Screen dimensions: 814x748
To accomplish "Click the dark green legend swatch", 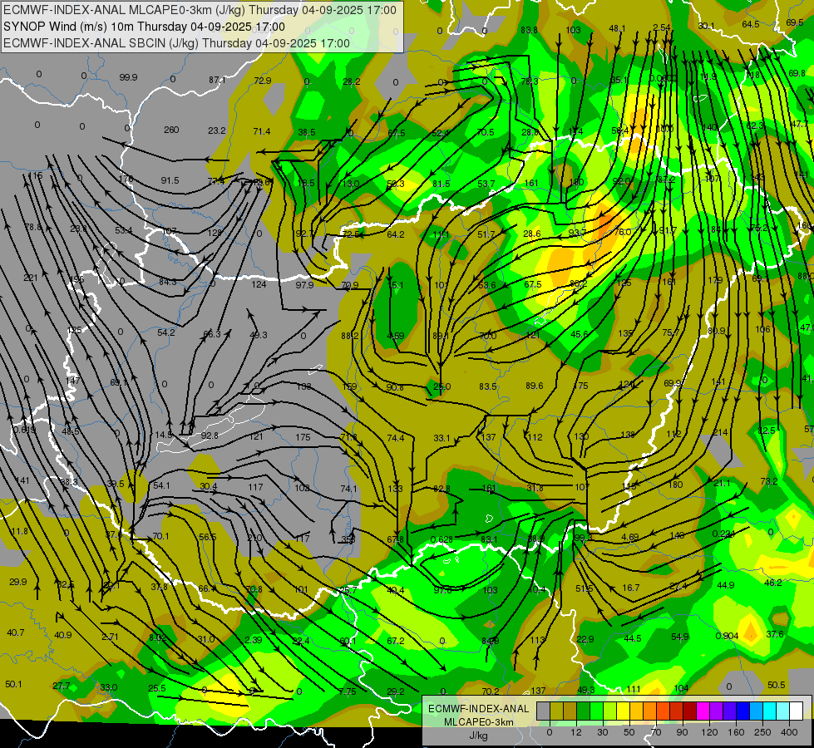I will (583, 711).
